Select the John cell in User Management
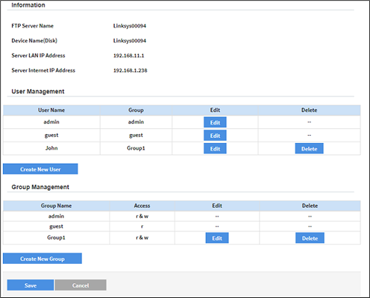 point(52,148)
